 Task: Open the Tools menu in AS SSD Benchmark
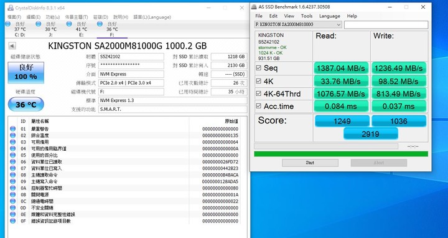[307, 16]
